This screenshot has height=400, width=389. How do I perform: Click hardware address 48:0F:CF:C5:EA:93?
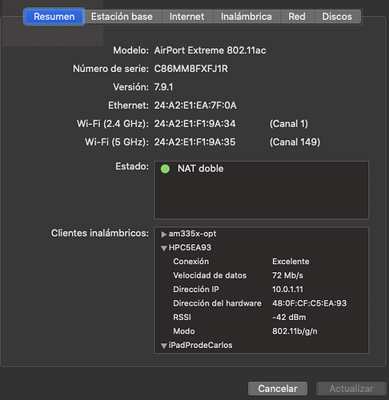309,303
